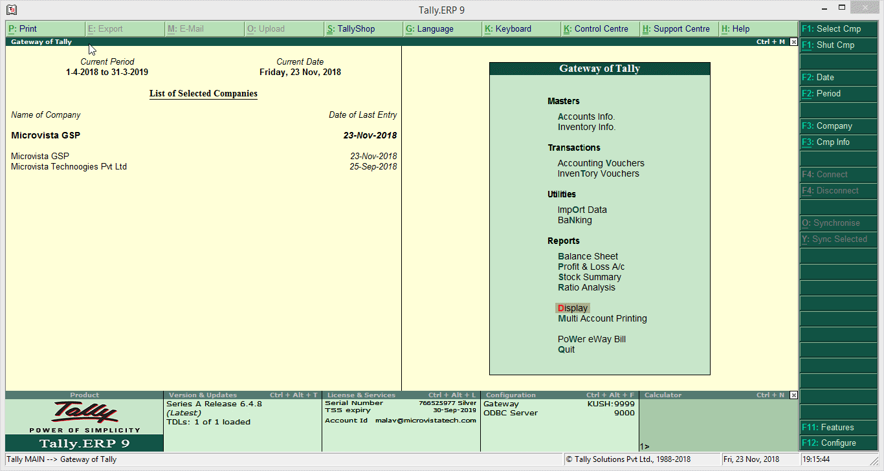The width and height of the screenshot is (884, 471).
Task: Open Stock Summary report
Action: [x=590, y=277]
